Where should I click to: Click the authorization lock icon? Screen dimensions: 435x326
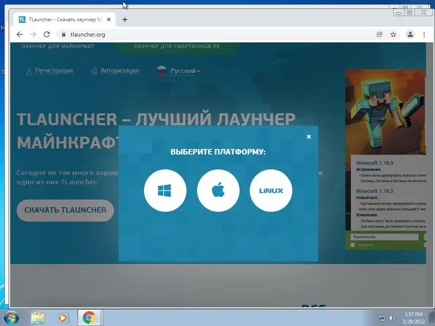[x=94, y=71]
